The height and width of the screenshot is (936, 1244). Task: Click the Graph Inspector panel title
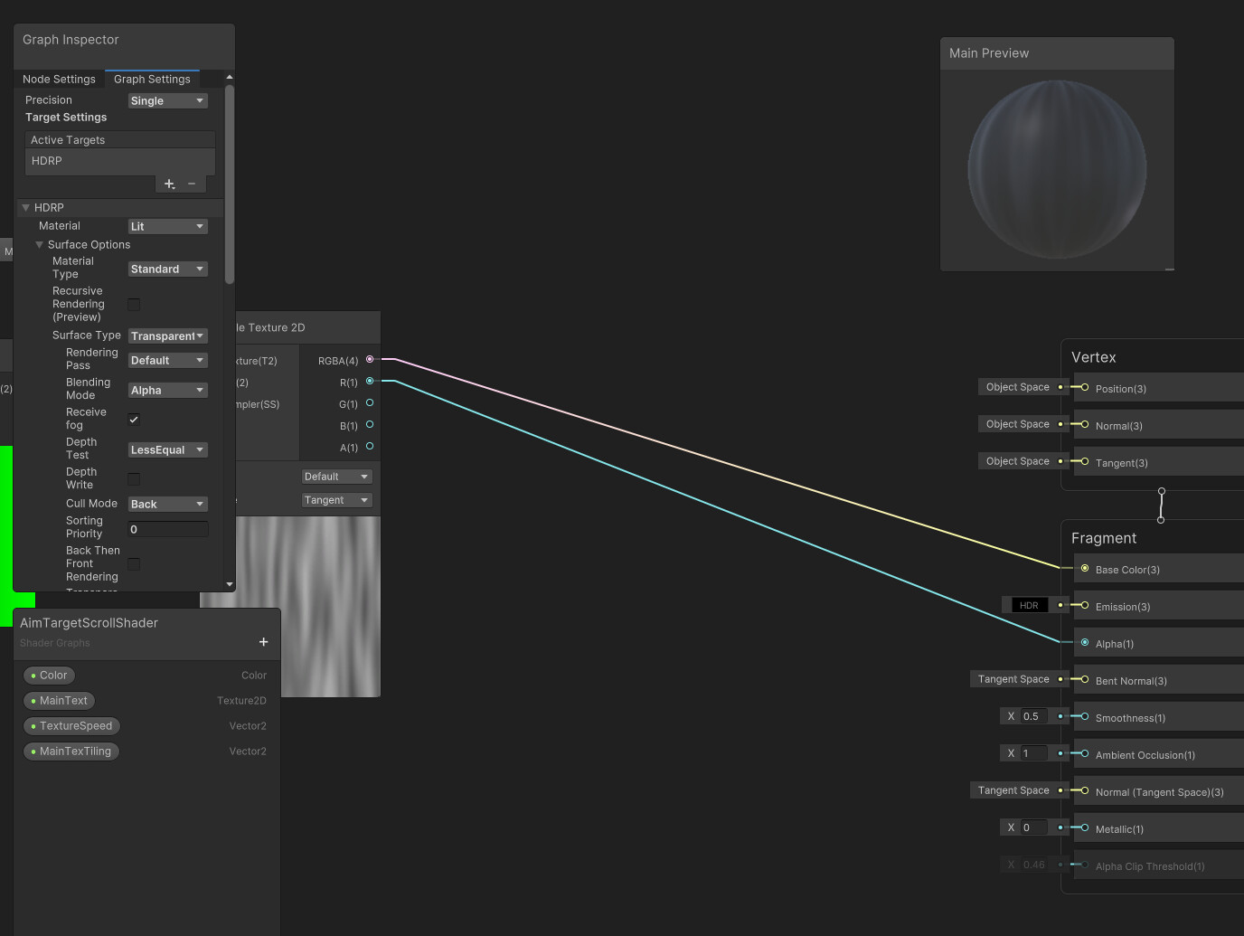[71, 40]
